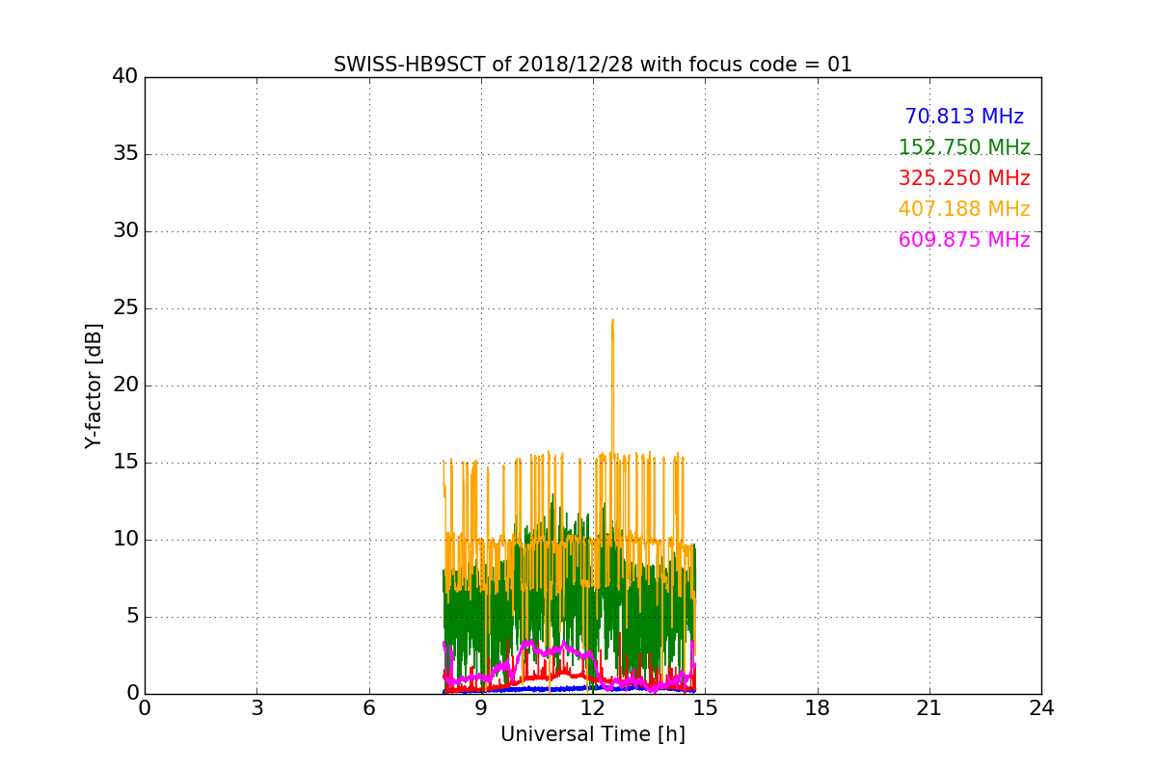The width and height of the screenshot is (1157, 771).
Task: Click the x-axis tick label 3
Action: click(x=256, y=707)
